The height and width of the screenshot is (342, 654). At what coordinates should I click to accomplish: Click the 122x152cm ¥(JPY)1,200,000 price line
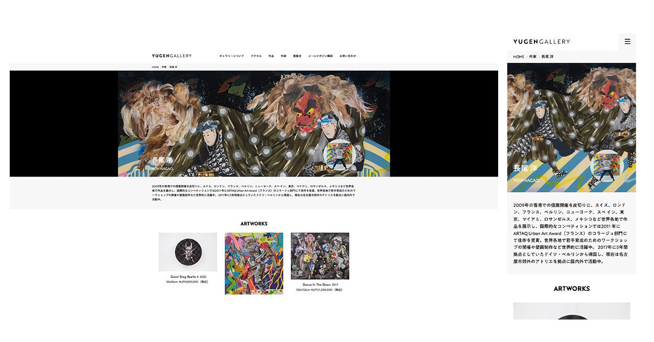(x=320, y=290)
